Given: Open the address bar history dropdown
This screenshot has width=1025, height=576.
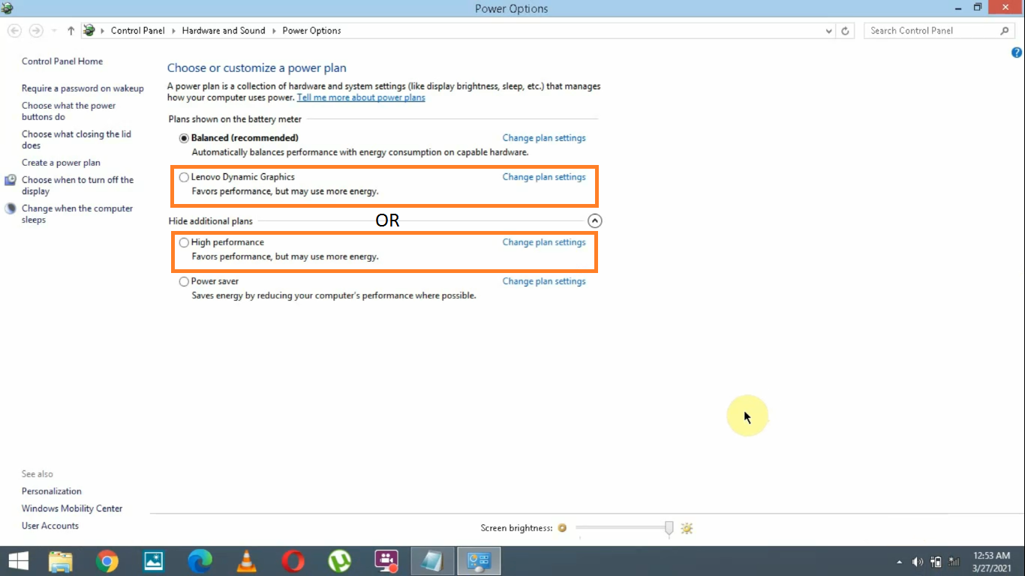Looking at the screenshot, I should 828,31.
